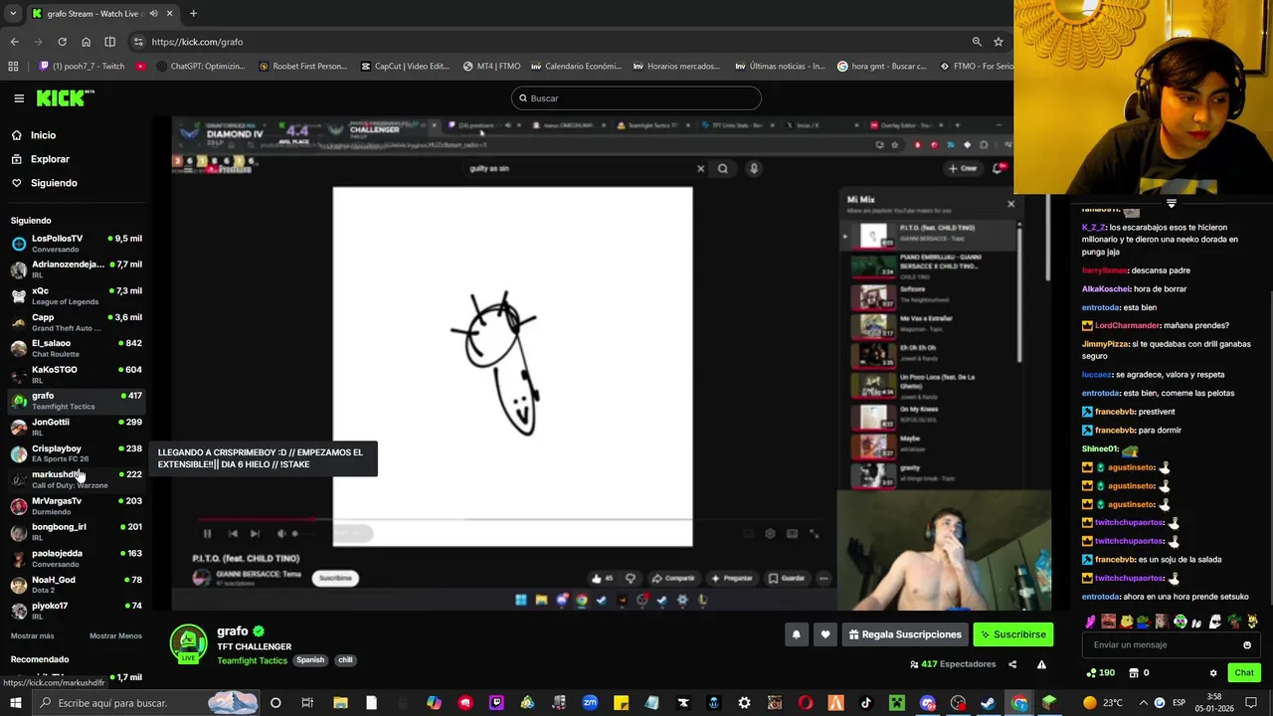View site information icon in address bar

pos(137,42)
